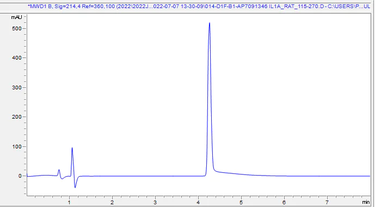Click the 4 minute label on time axis
This screenshot has height=207, width=375.
(x=198, y=203)
